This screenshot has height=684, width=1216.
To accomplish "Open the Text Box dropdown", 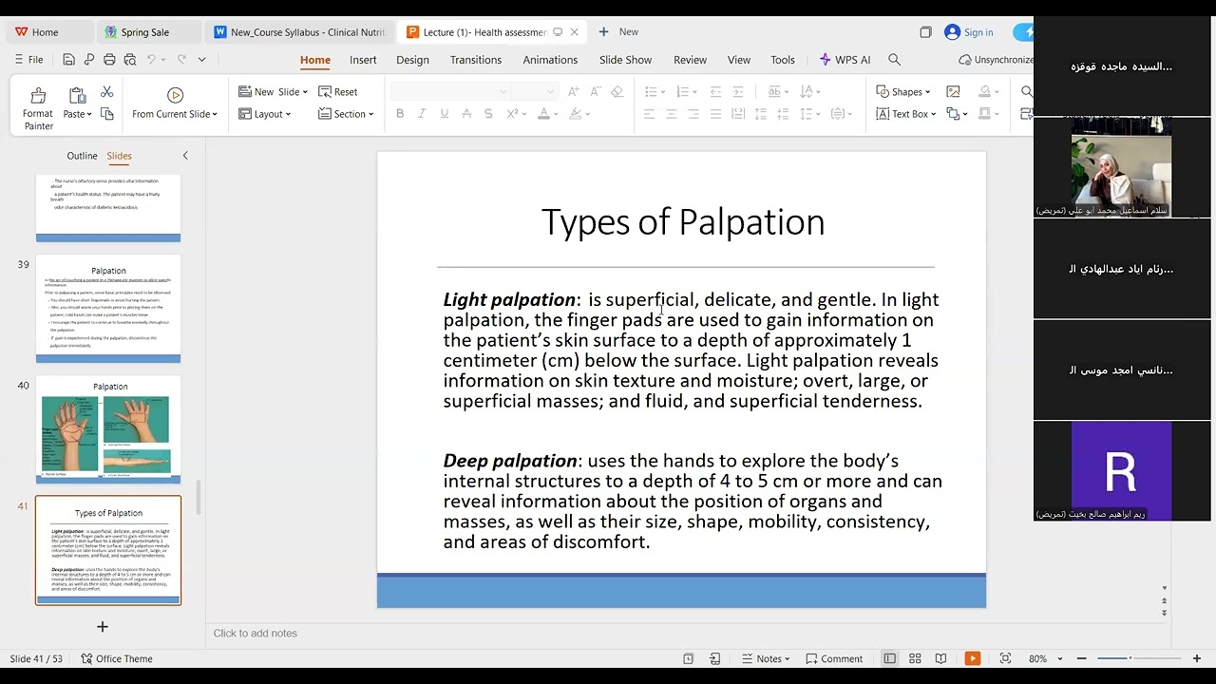I will [906, 114].
